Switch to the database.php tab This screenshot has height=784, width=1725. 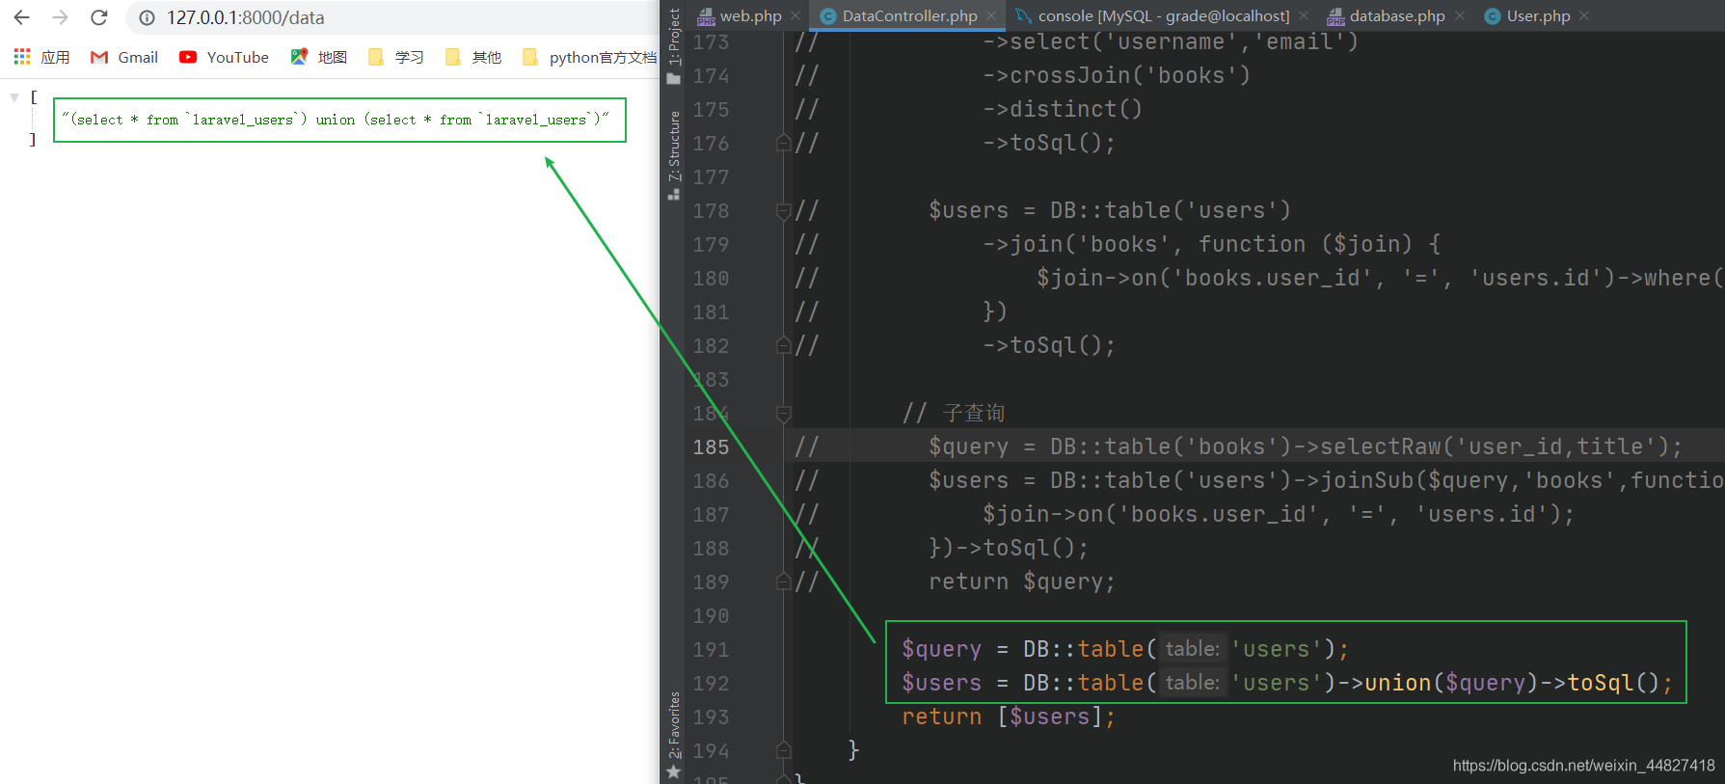pos(1387,15)
